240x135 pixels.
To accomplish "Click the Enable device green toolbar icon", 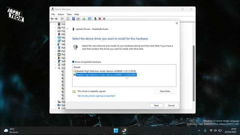I will 96,19.
